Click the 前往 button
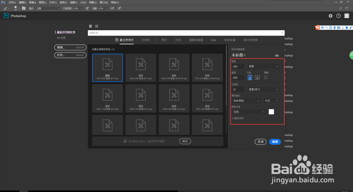Viewport: 353px width, 192px height. pos(185,141)
